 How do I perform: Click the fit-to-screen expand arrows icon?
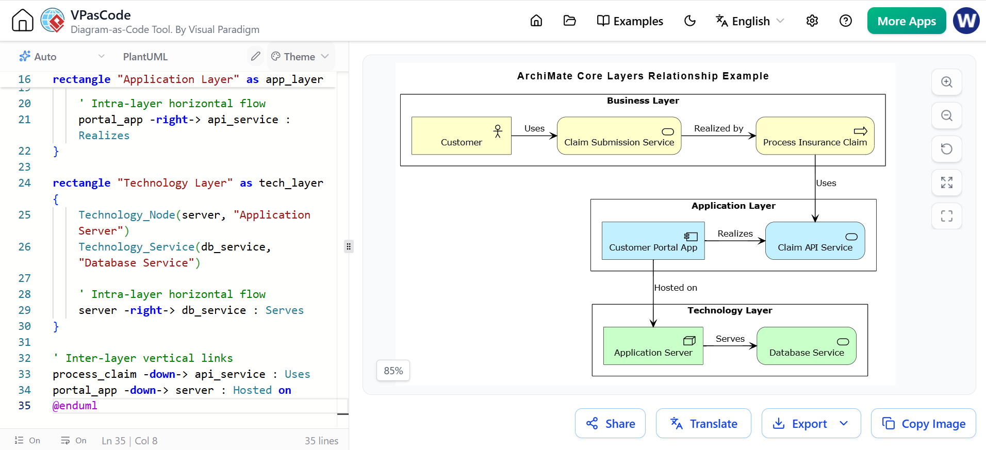[947, 182]
